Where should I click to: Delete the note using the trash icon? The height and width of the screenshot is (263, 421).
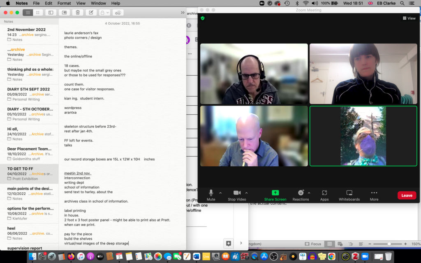(x=77, y=13)
